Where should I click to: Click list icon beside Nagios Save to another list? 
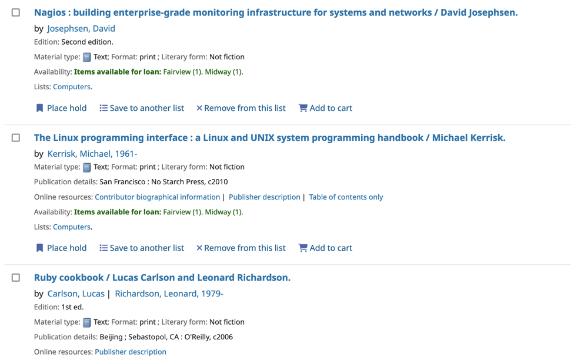103,108
